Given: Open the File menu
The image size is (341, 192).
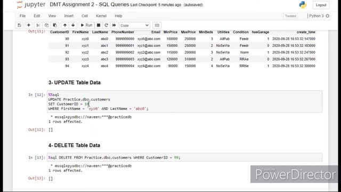Looking at the screenshot, I should click(22, 16).
